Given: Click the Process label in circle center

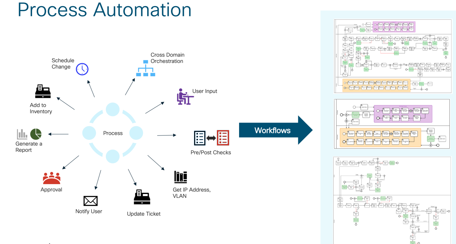Looking at the screenshot, I should coord(113,133).
